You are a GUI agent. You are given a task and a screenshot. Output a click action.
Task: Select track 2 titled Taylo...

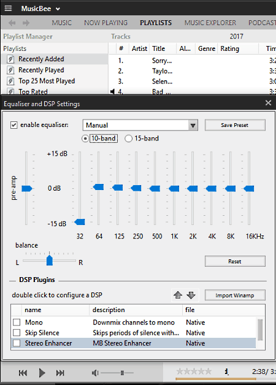[162, 71]
